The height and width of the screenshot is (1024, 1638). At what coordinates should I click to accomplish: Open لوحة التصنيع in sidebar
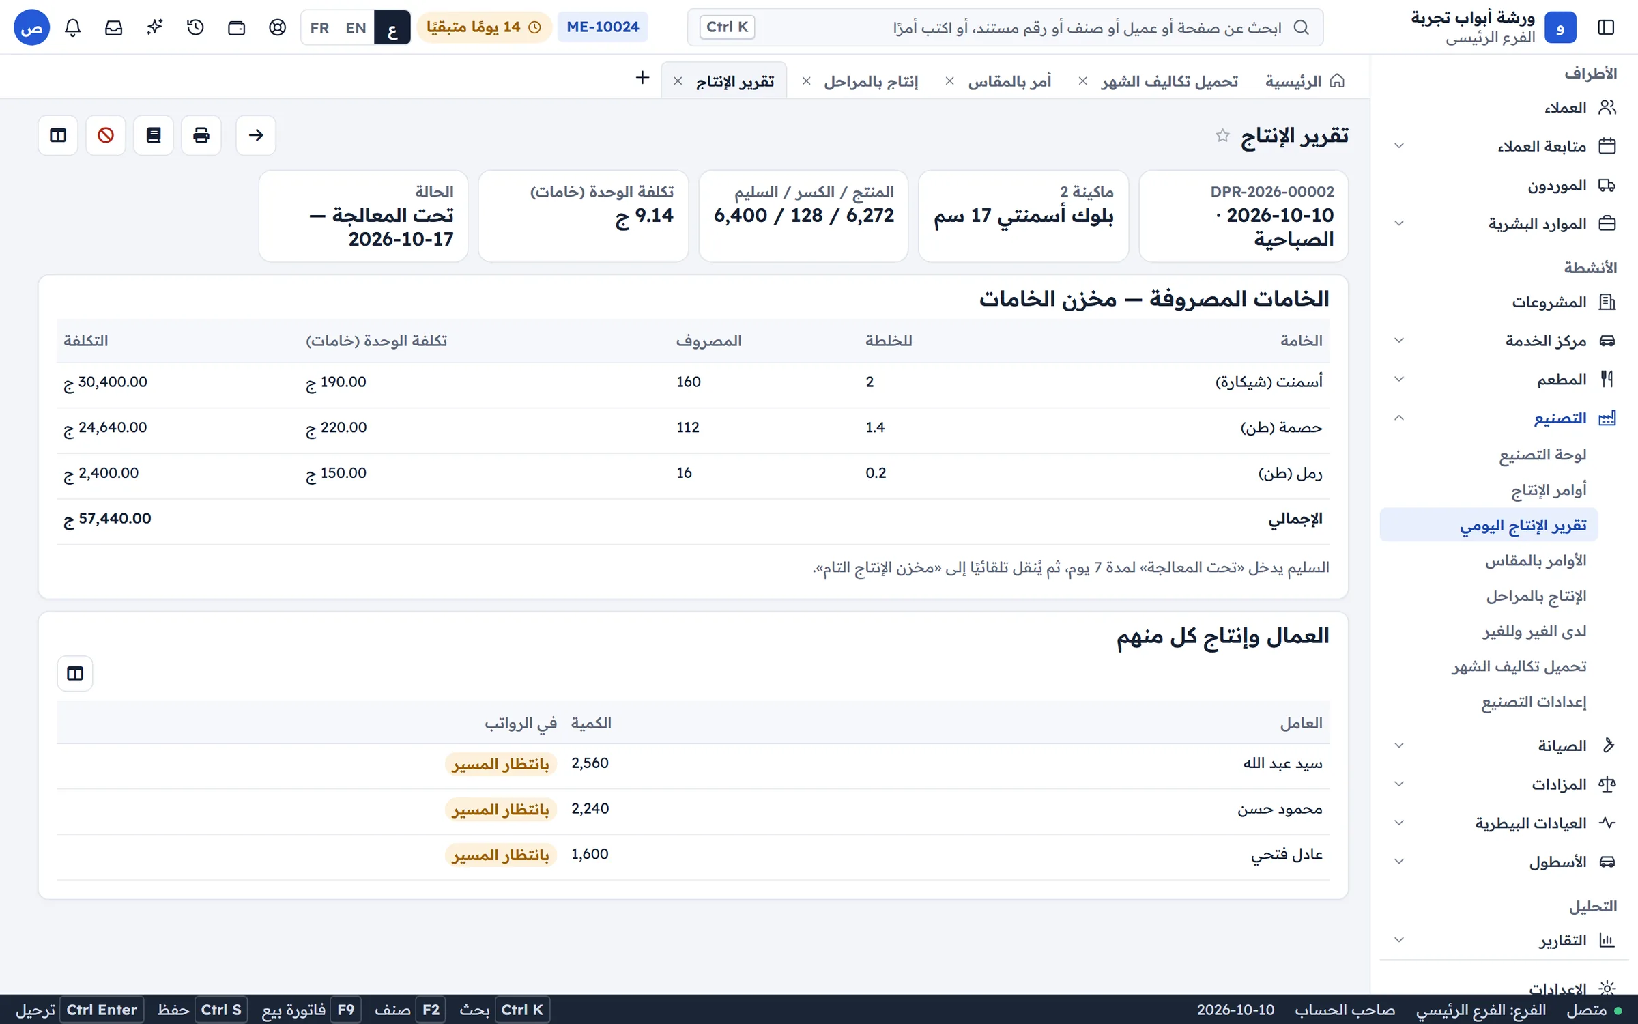[1542, 455]
